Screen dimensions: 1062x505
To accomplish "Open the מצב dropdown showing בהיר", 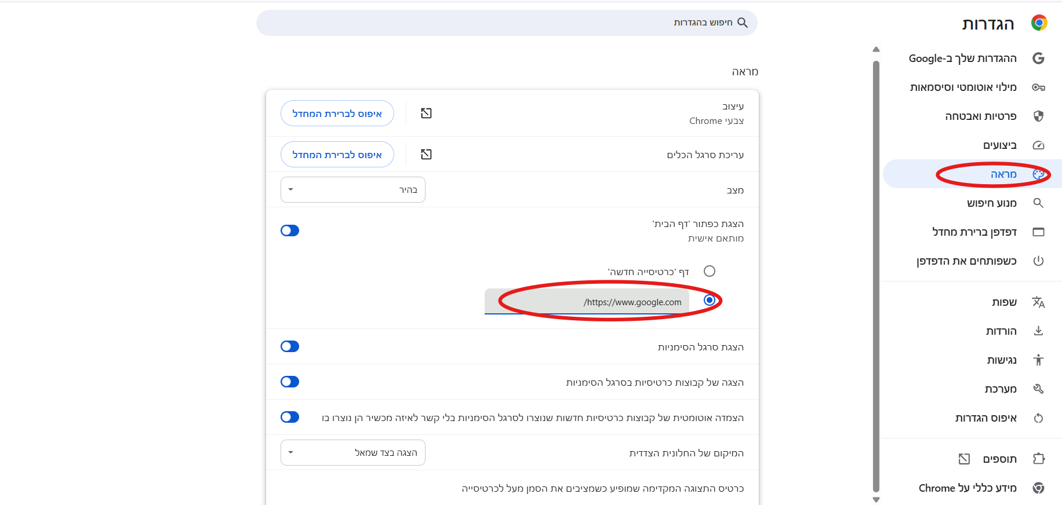I will (x=352, y=190).
